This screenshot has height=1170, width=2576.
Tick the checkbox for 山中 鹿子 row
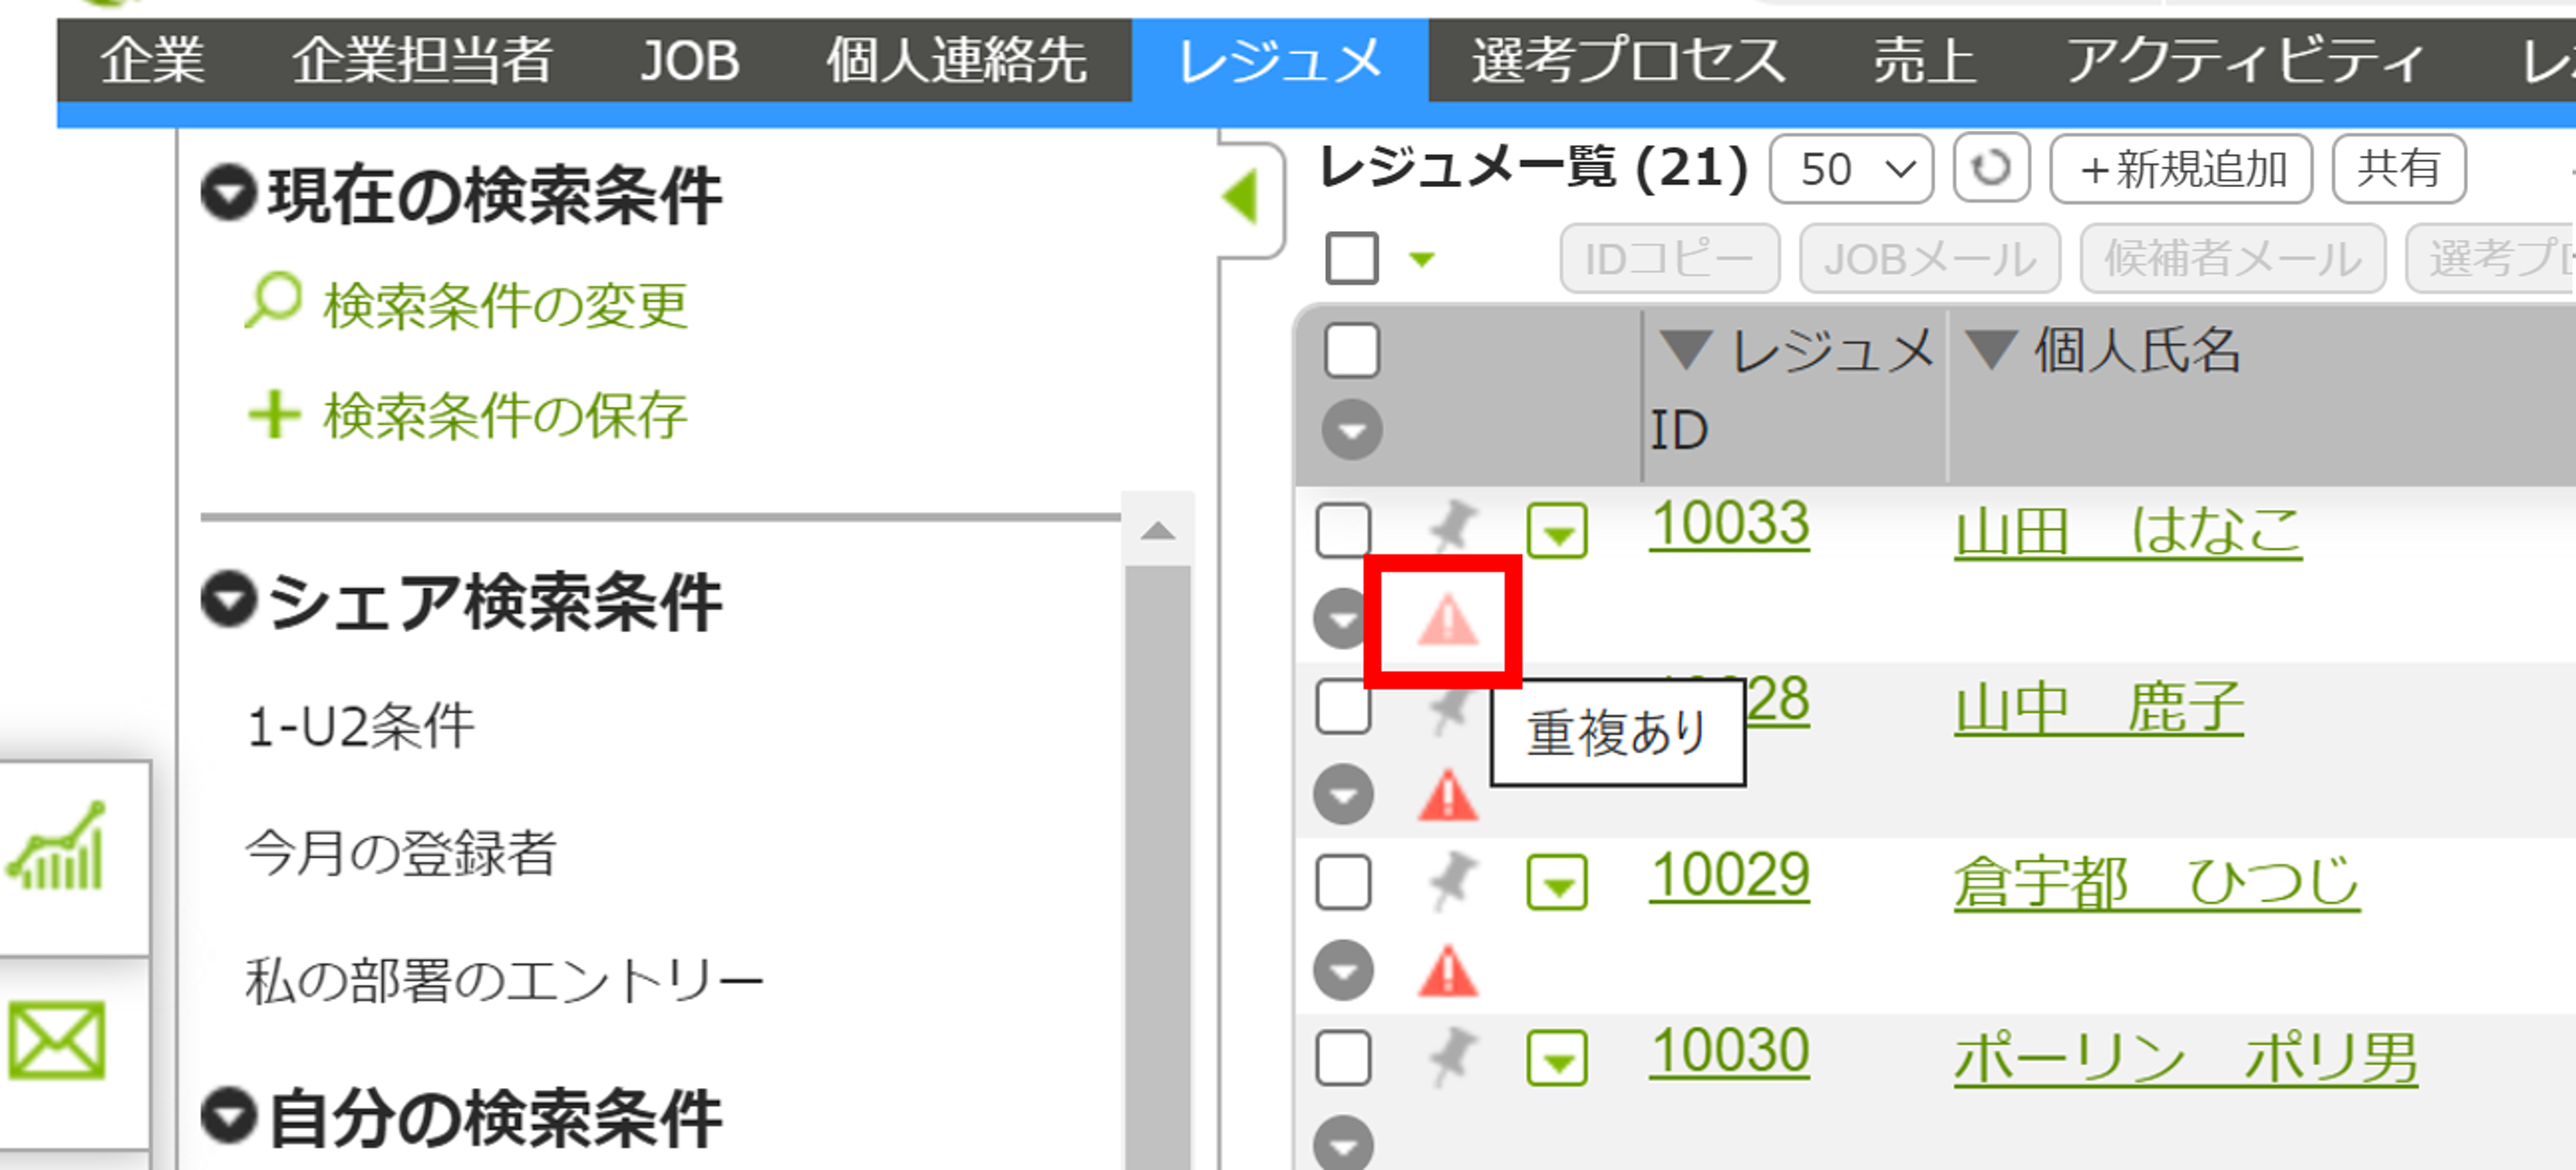coord(1343,706)
